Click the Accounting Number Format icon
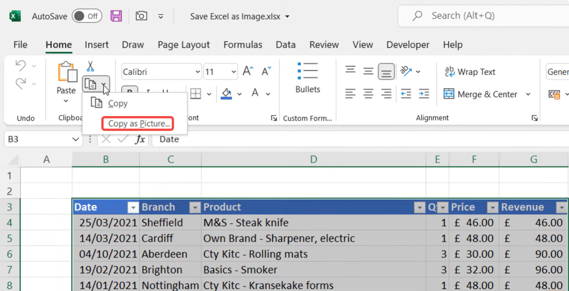 [x=554, y=94]
